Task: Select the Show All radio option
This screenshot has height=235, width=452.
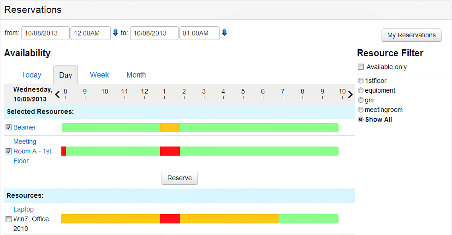Action: (x=361, y=119)
